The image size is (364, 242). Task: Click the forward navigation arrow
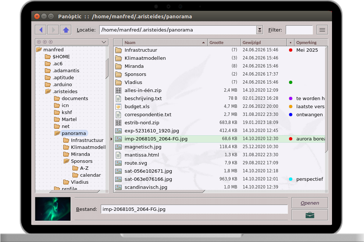click(x=53, y=30)
